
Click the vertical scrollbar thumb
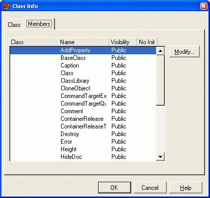pyautogui.click(x=160, y=80)
